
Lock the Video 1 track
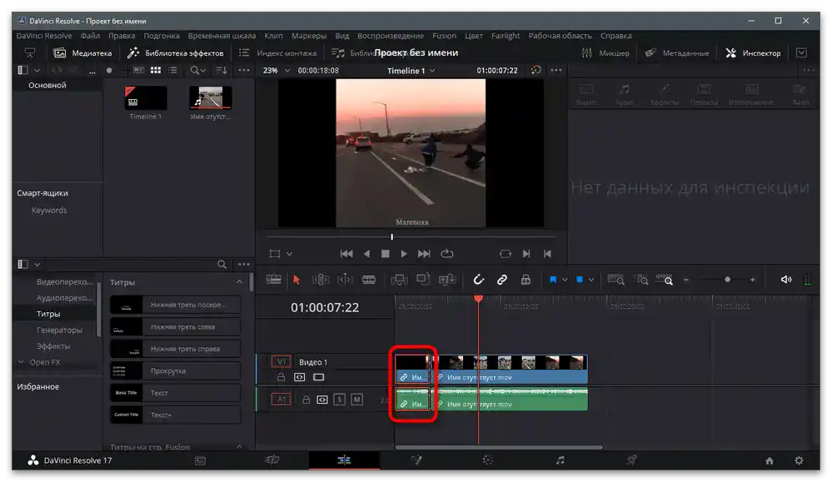point(281,377)
